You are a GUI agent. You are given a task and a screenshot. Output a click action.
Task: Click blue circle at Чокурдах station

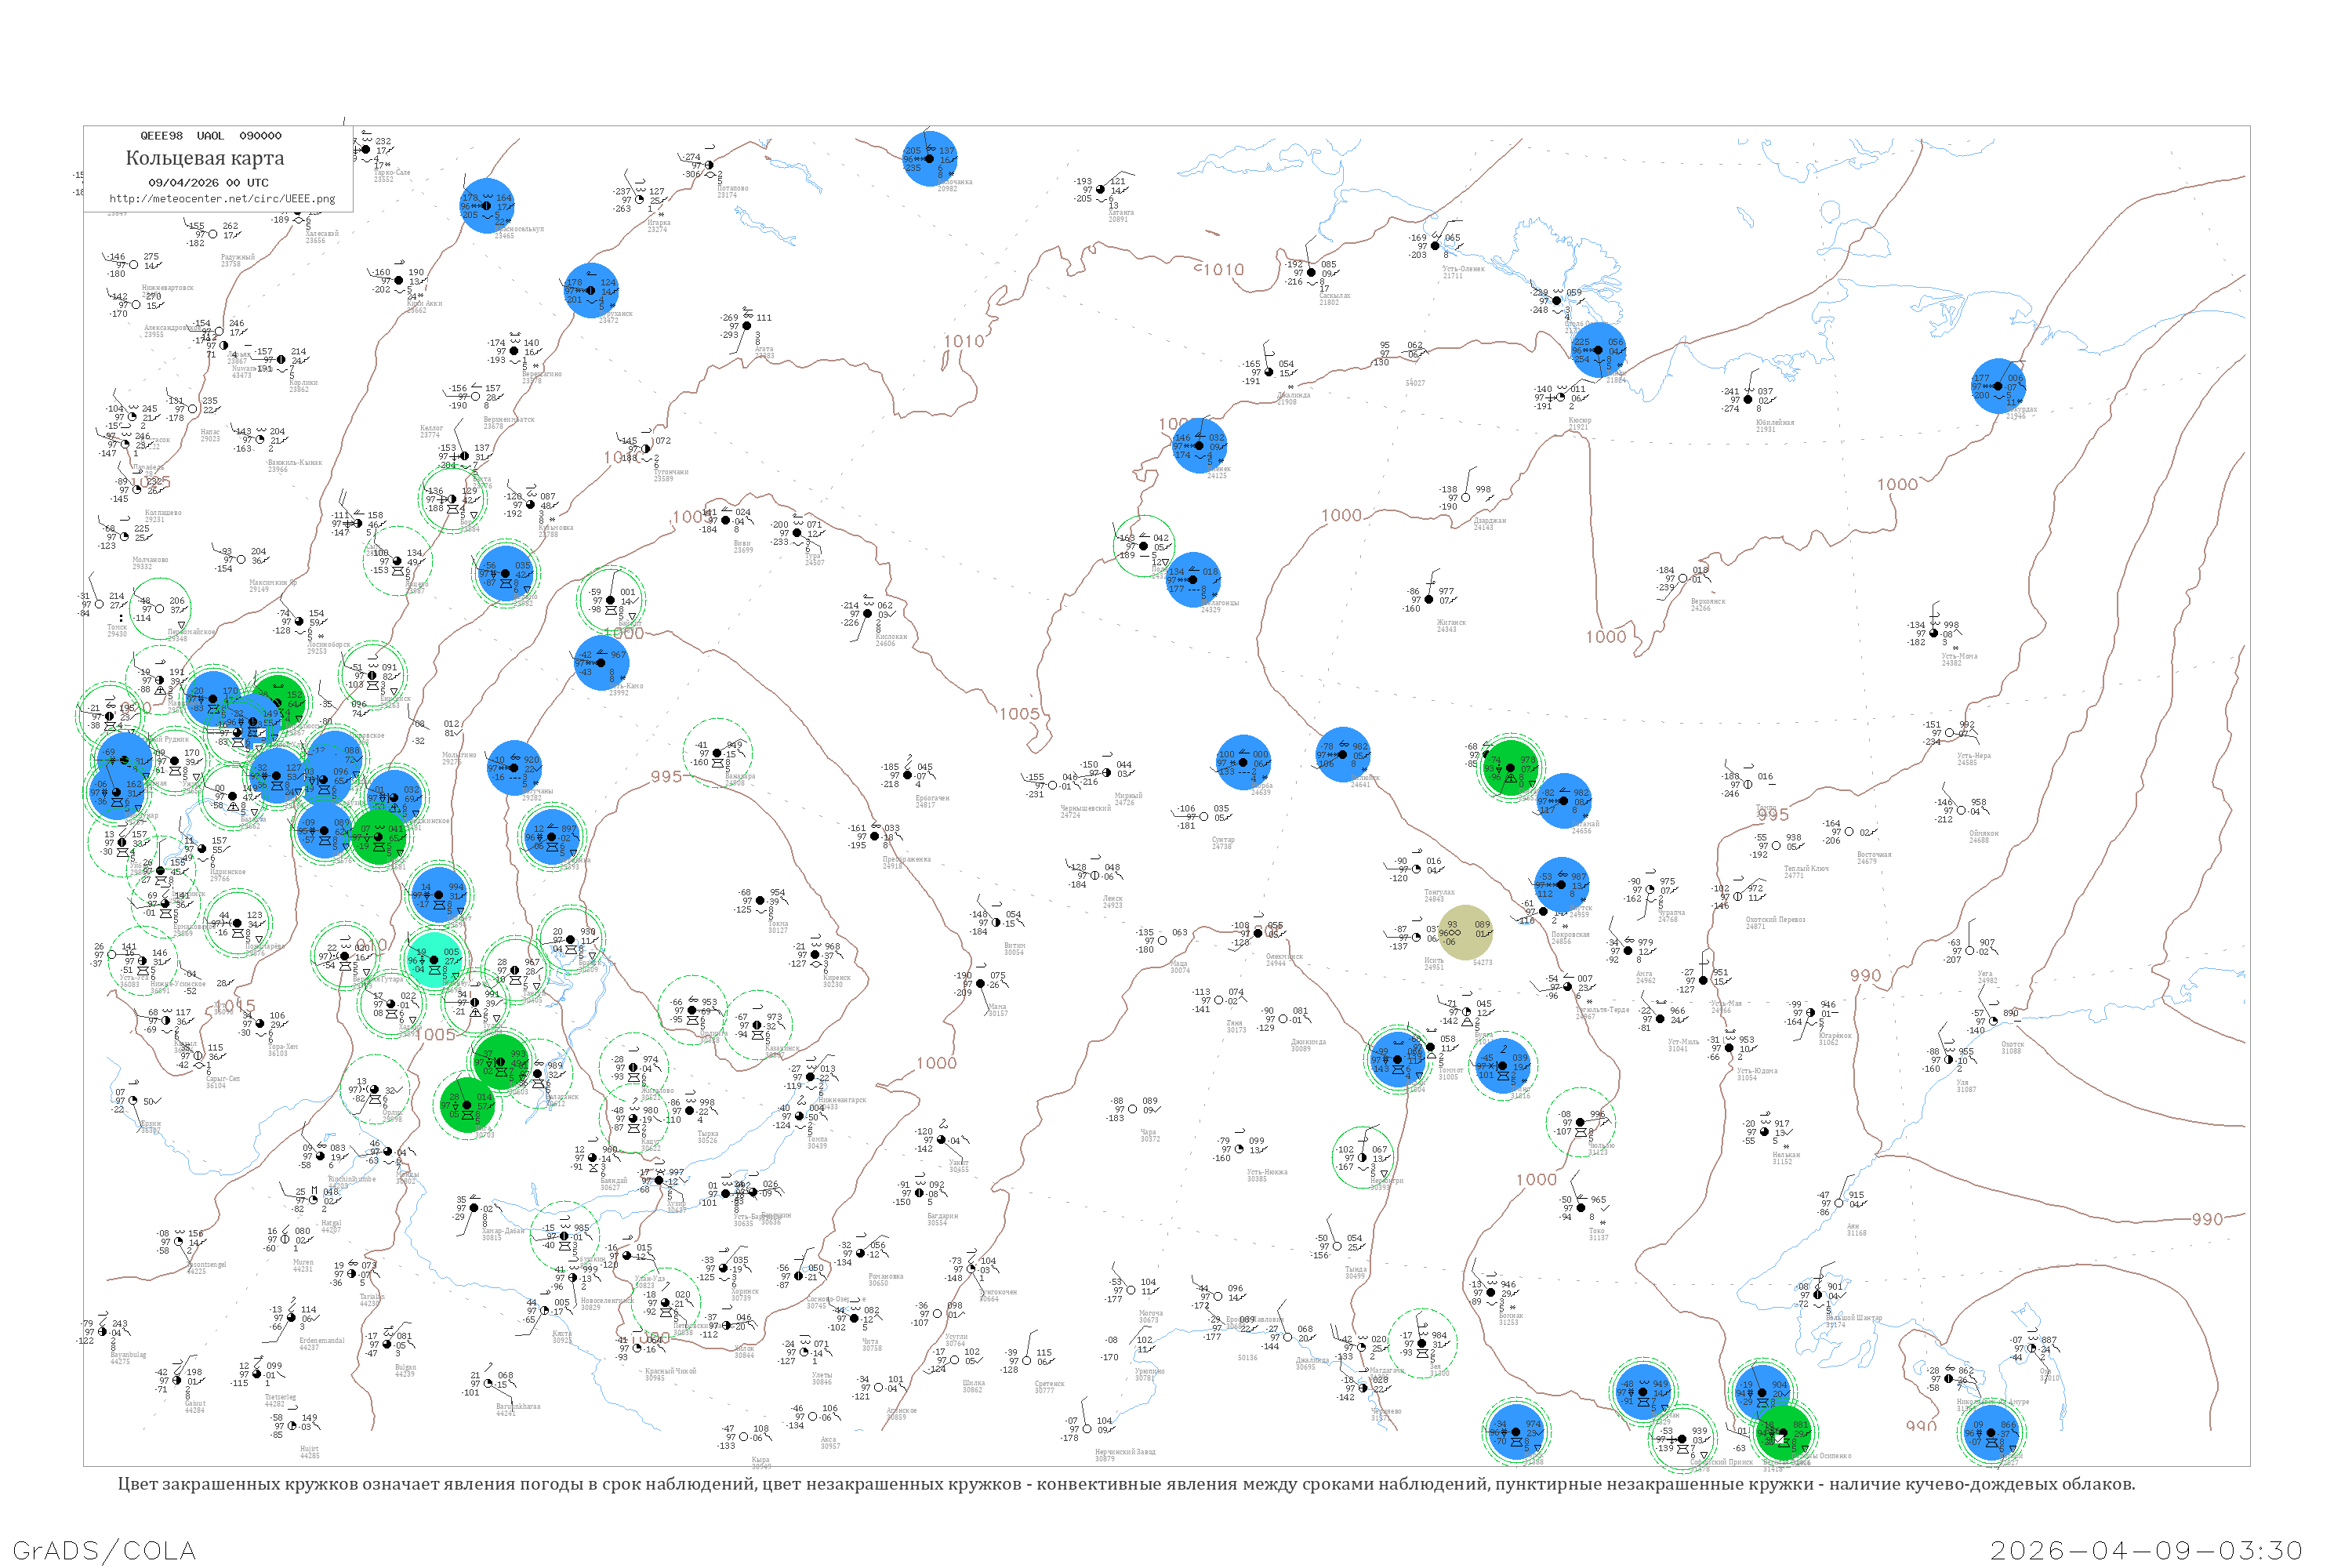click(x=1999, y=386)
